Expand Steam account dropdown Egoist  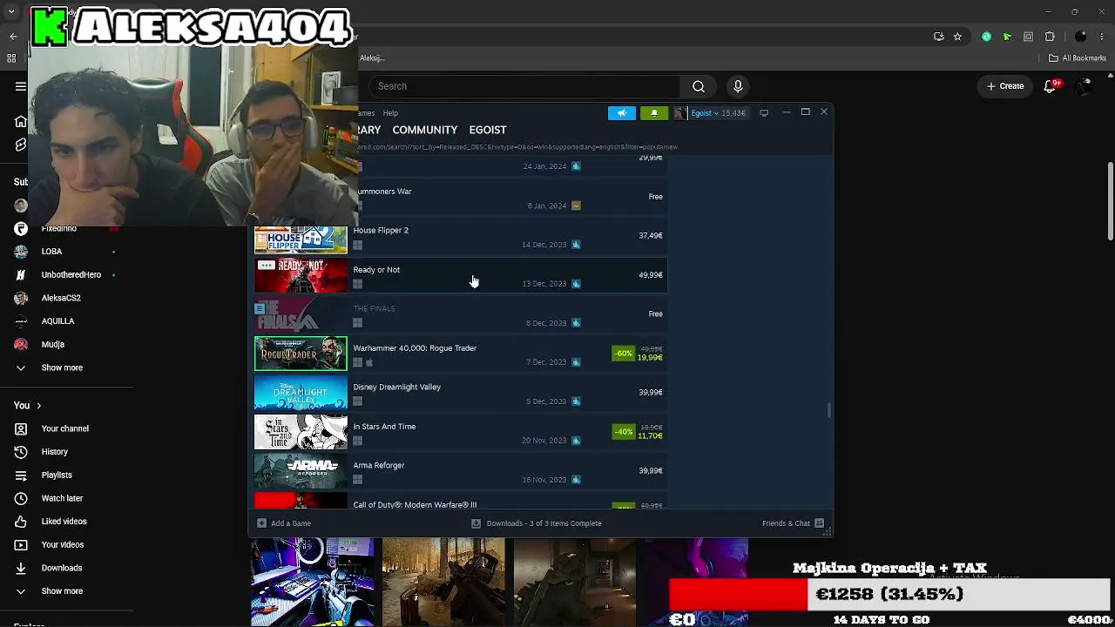coord(705,112)
